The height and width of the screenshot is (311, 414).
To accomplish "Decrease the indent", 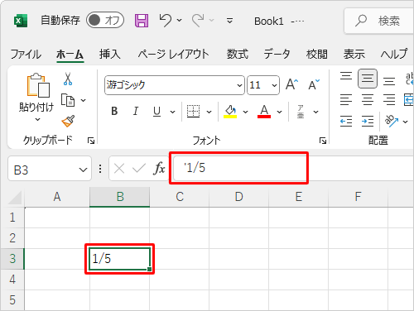I will tap(346, 121).
